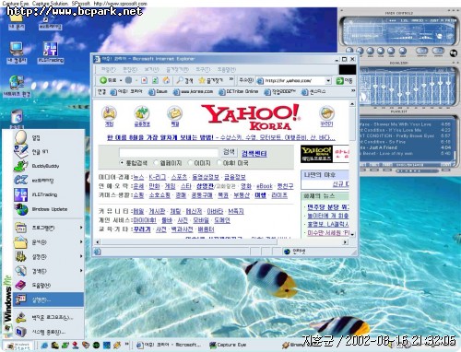The image size is (461, 352).
Task: Choose 시스템 종료 shutdown in the Start menu
Action: click(48, 332)
